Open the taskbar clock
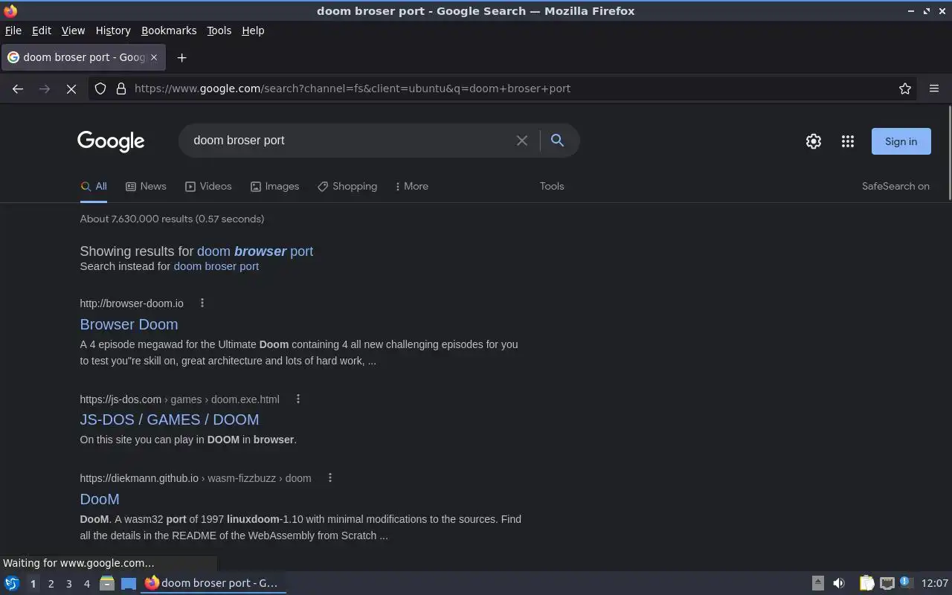This screenshot has width=952, height=595. tap(934, 583)
